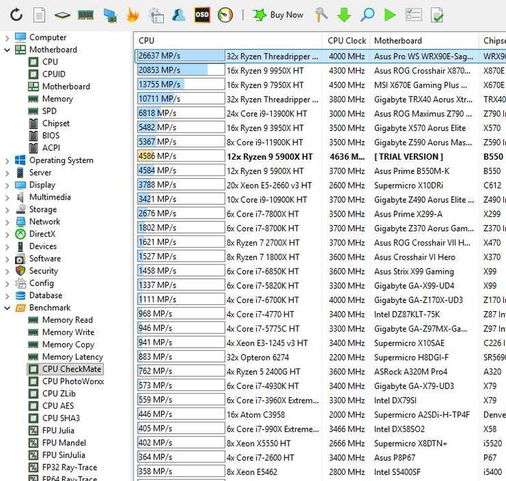Click the Refresh toolbar icon
506x481 pixels.
tap(16, 15)
